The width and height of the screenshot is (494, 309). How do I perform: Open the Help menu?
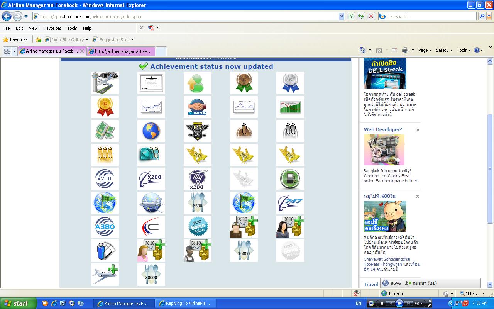(87, 28)
